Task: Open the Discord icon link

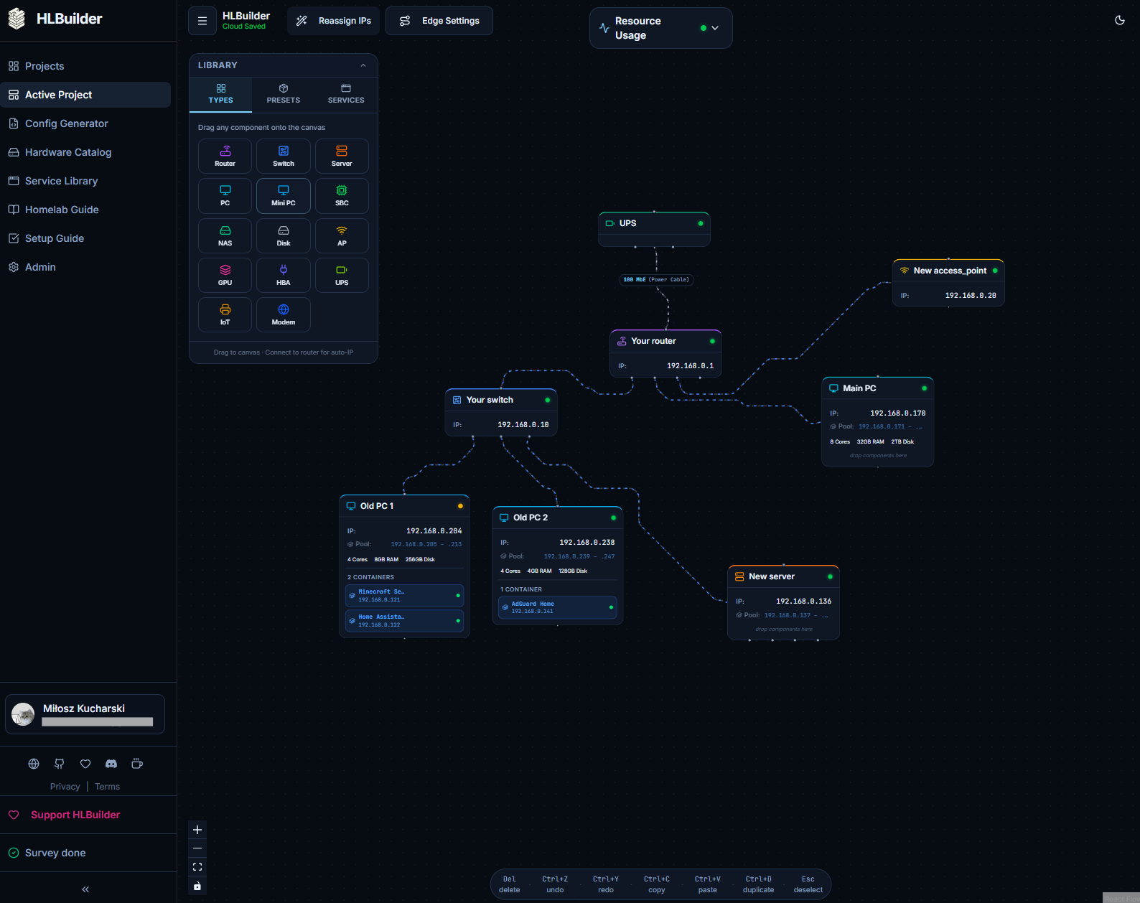Action: [x=111, y=764]
